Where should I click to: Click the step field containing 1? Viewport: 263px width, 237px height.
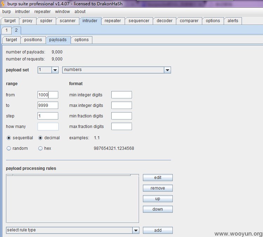point(48,116)
